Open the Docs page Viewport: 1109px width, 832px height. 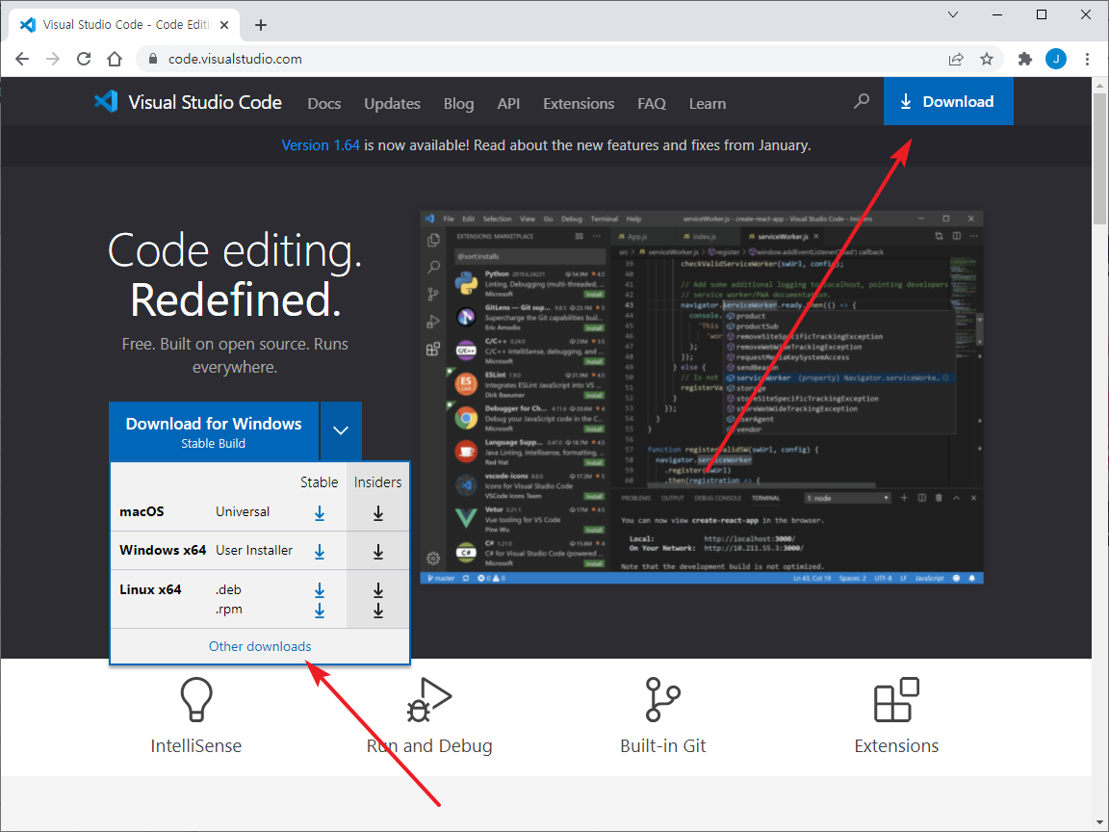tap(323, 103)
